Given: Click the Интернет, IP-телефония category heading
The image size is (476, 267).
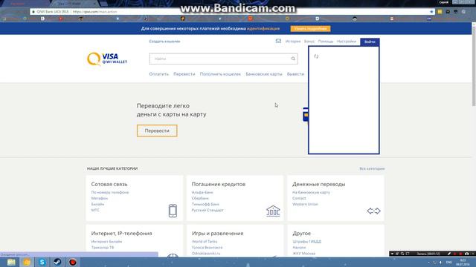Looking at the screenshot, I should pos(121,234).
